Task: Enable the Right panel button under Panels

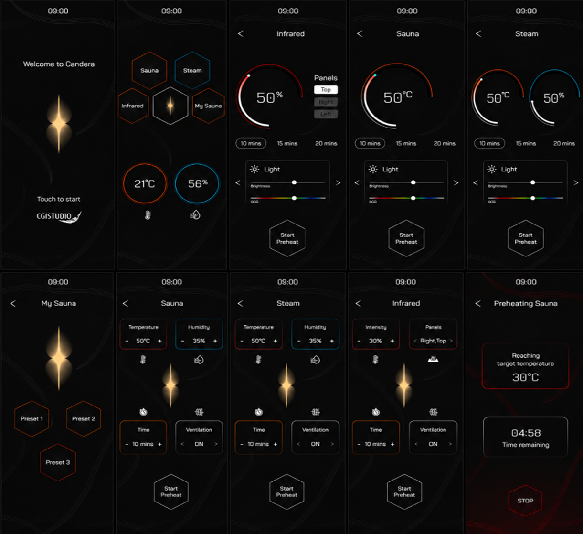Action: [326, 102]
